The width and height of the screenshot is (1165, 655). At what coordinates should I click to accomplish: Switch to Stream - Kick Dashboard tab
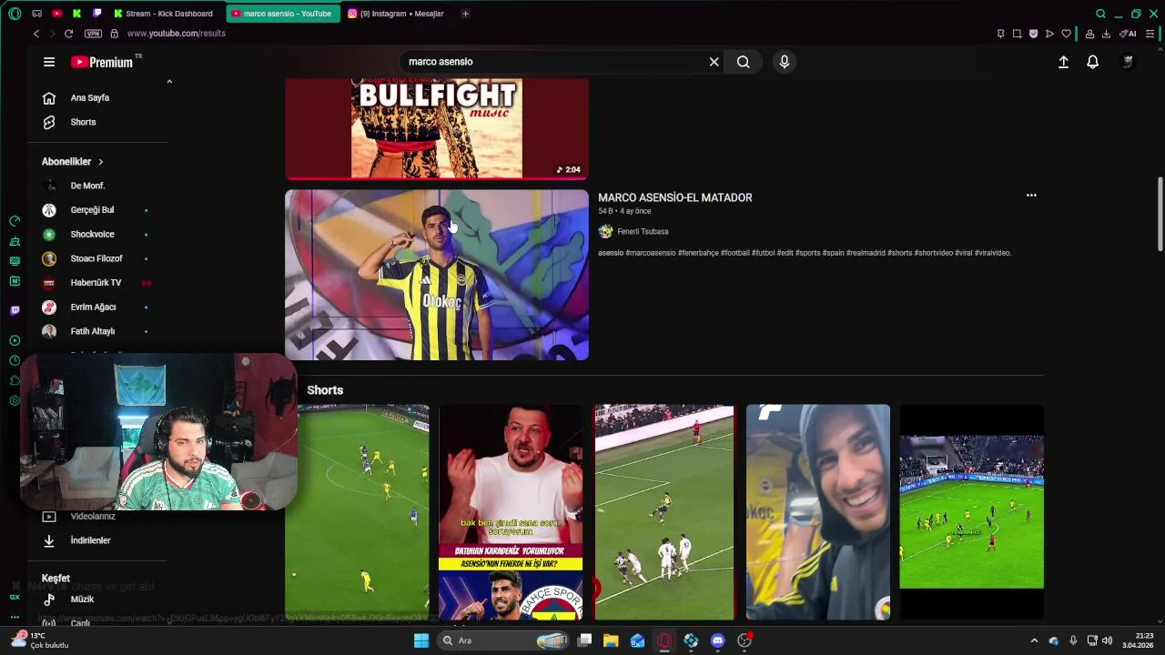point(164,14)
